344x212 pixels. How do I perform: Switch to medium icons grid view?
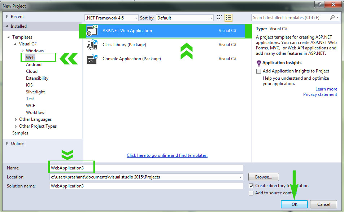[219, 18]
